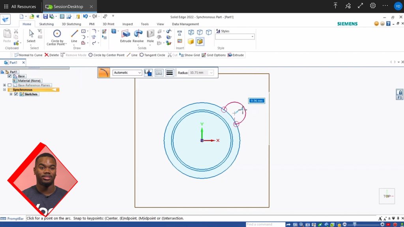Toggle Base Reference Planes checkbox
The image size is (404, 227).
coord(9,85)
